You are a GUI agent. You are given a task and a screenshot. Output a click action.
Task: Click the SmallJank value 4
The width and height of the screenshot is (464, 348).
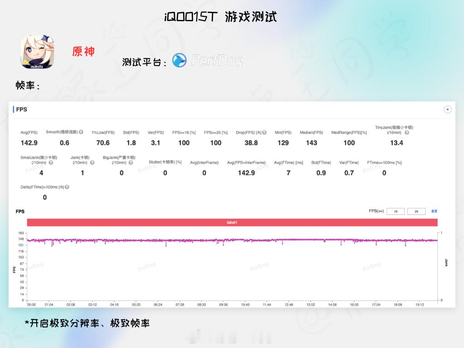(41, 173)
